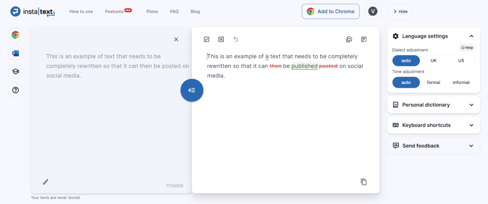Collapse the Language settings panel chevron
This screenshot has width=488, height=204.
click(x=471, y=36)
